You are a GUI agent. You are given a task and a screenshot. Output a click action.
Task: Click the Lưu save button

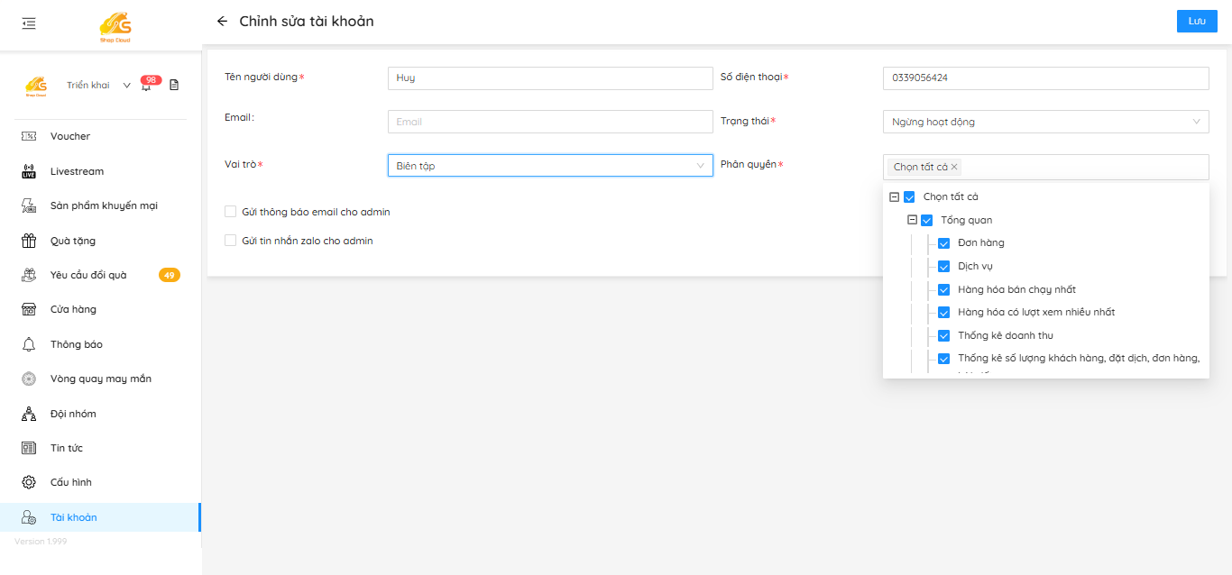click(x=1196, y=22)
